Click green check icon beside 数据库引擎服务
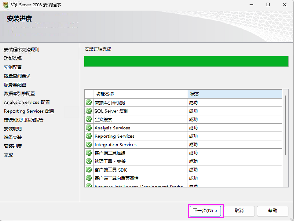 point(89,103)
